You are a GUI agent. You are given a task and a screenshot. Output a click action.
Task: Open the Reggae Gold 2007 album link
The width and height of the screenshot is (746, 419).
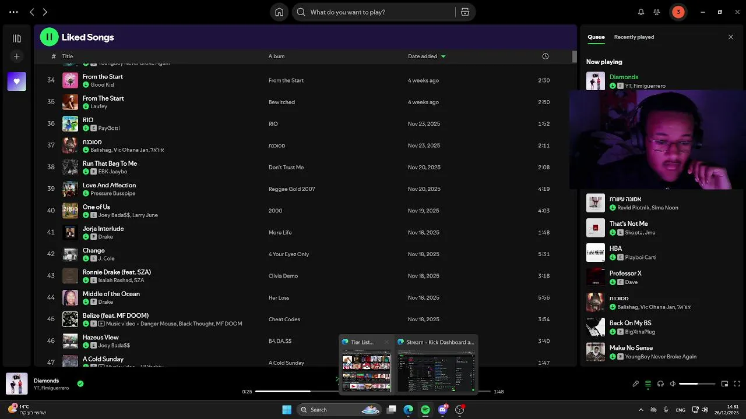coord(291,189)
